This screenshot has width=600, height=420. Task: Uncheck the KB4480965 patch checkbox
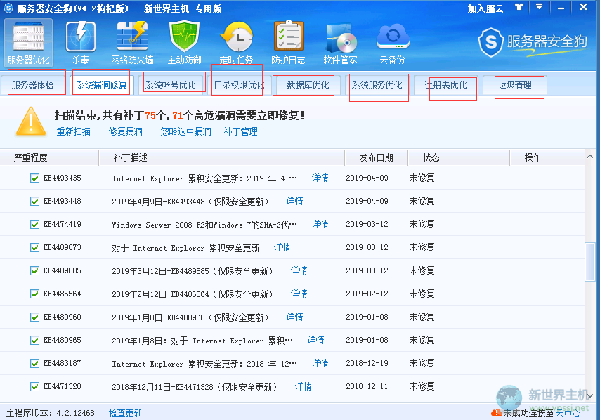pyautogui.click(x=34, y=340)
